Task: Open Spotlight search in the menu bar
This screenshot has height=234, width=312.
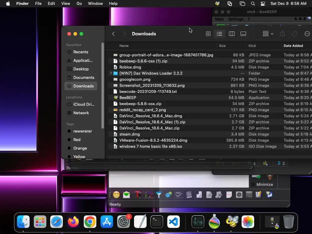Action: [x=253, y=4]
